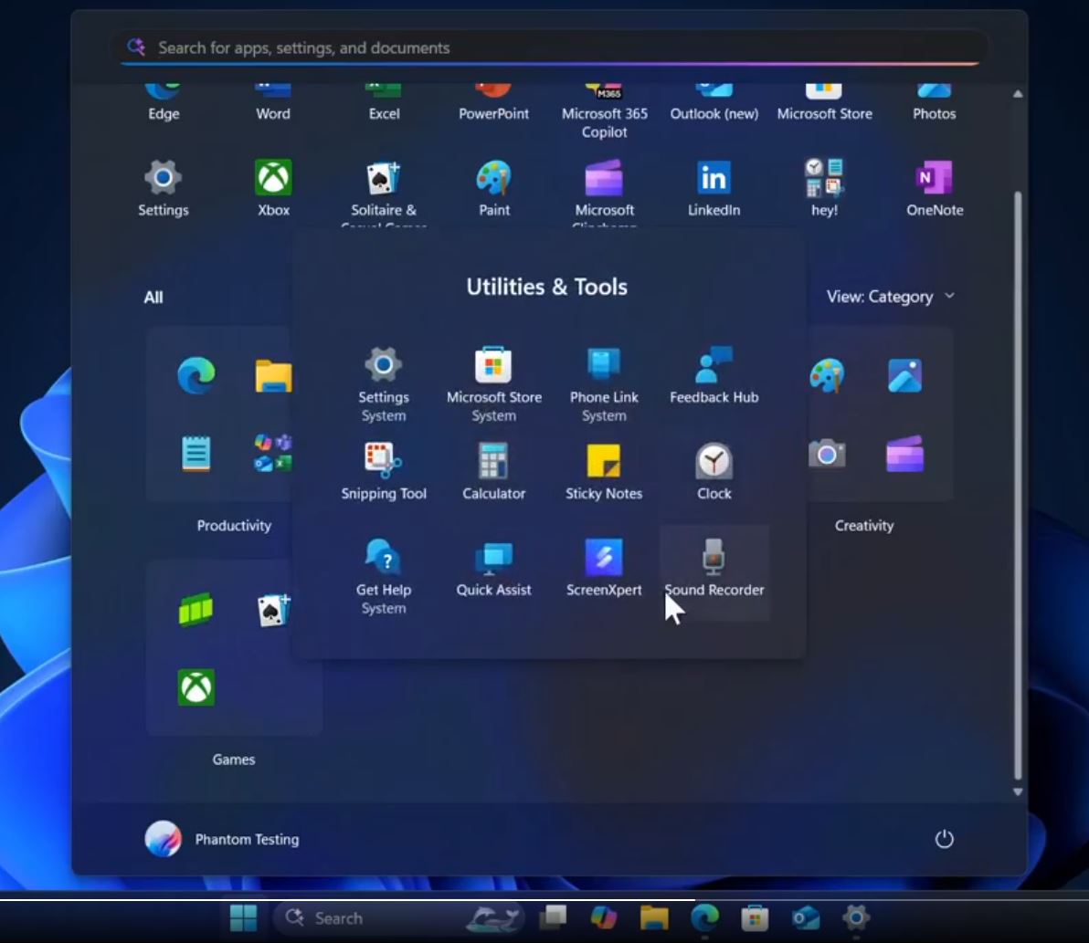Screen dimensions: 1089x943
Task: Open File Explorer from the taskbar
Action: pyautogui.click(x=654, y=917)
